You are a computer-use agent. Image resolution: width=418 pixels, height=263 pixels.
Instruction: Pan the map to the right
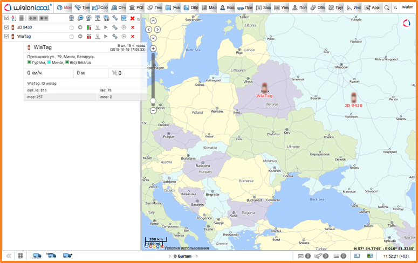(x=157, y=29)
